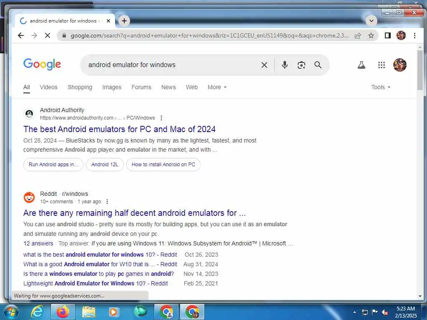The height and width of the screenshot is (320, 427).
Task: Open Firefox from the taskbar
Action: pos(63,312)
